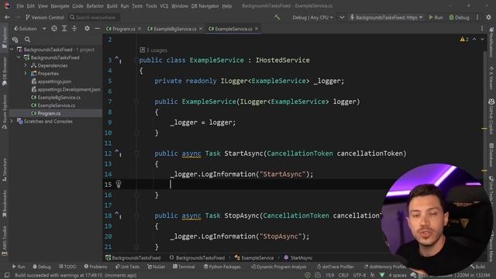The height and width of the screenshot is (279, 496).
Task: Go to next highlighted problem arrow
Action: click(482, 40)
